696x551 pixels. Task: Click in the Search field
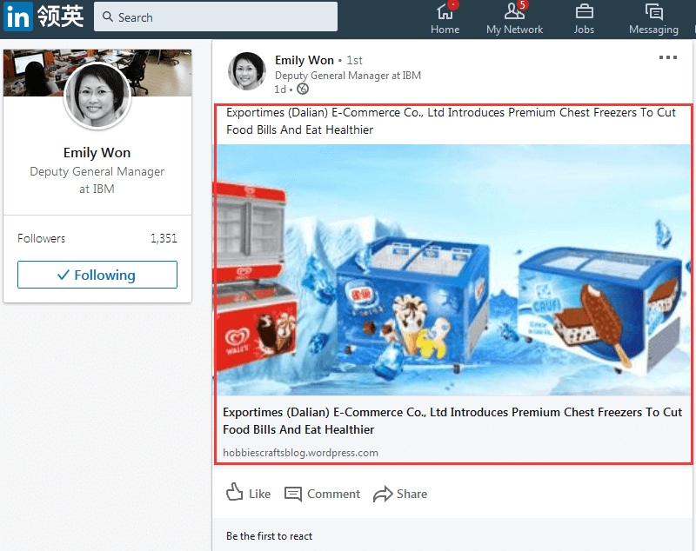point(216,17)
